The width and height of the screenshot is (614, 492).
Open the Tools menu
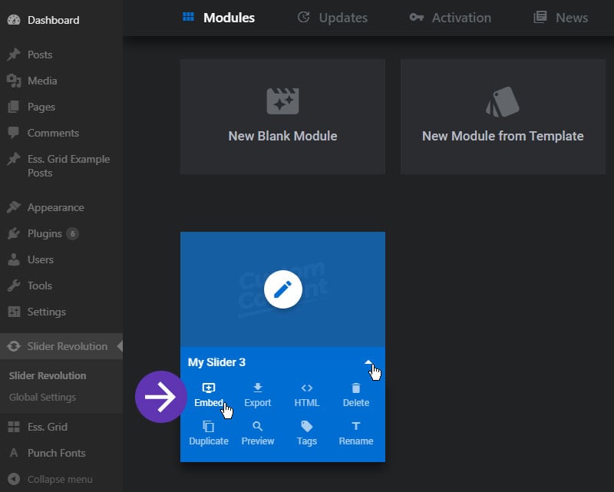[40, 286]
